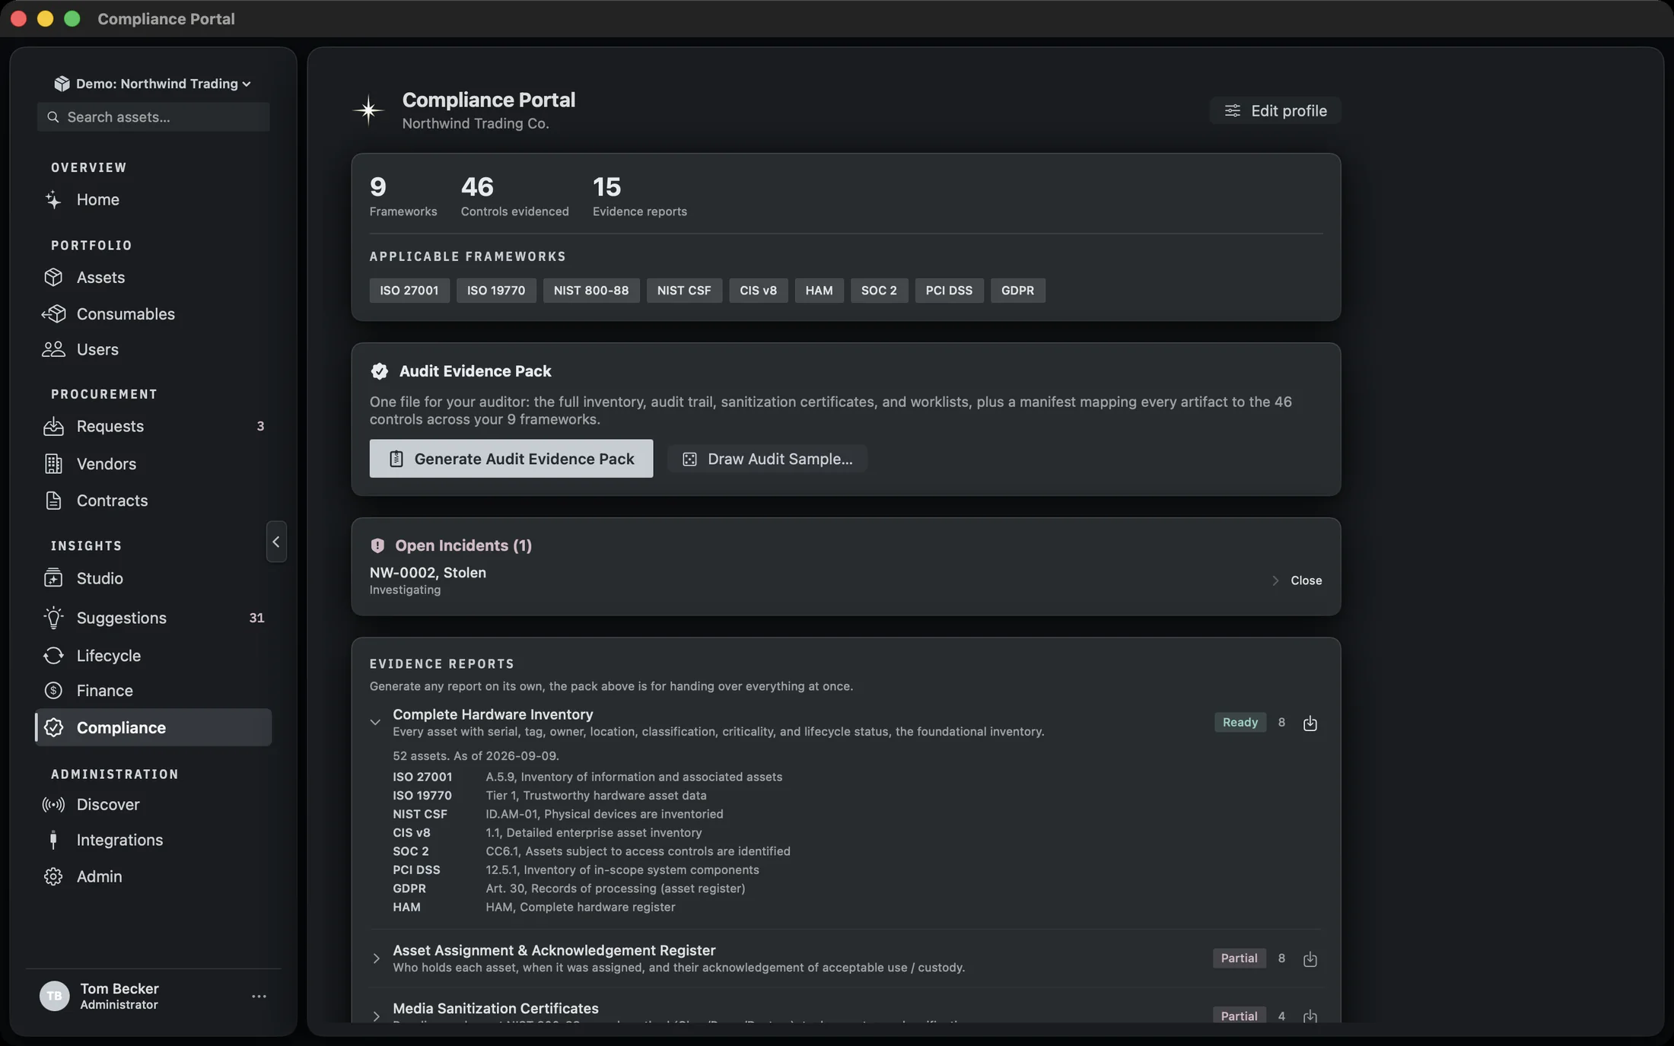Viewport: 1674px width, 1046px height.
Task: Open the Home page from sidebar
Action: pyautogui.click(x=153, y=199)
